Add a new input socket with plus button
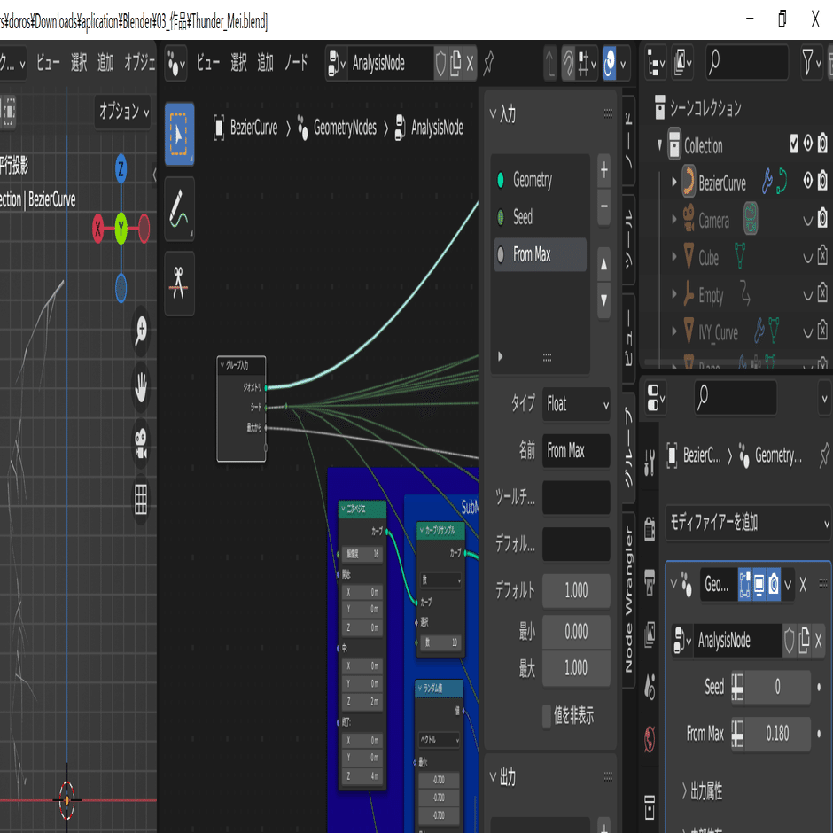Screen dimensions: 833x833 (x=604, y=170)
